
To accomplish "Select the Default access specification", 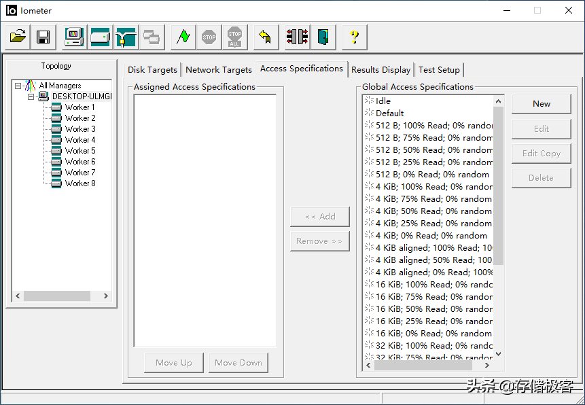I will click(389, 113).
